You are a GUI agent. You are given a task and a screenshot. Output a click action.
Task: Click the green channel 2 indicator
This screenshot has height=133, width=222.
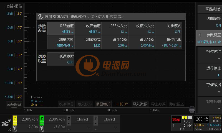[42, 118]
